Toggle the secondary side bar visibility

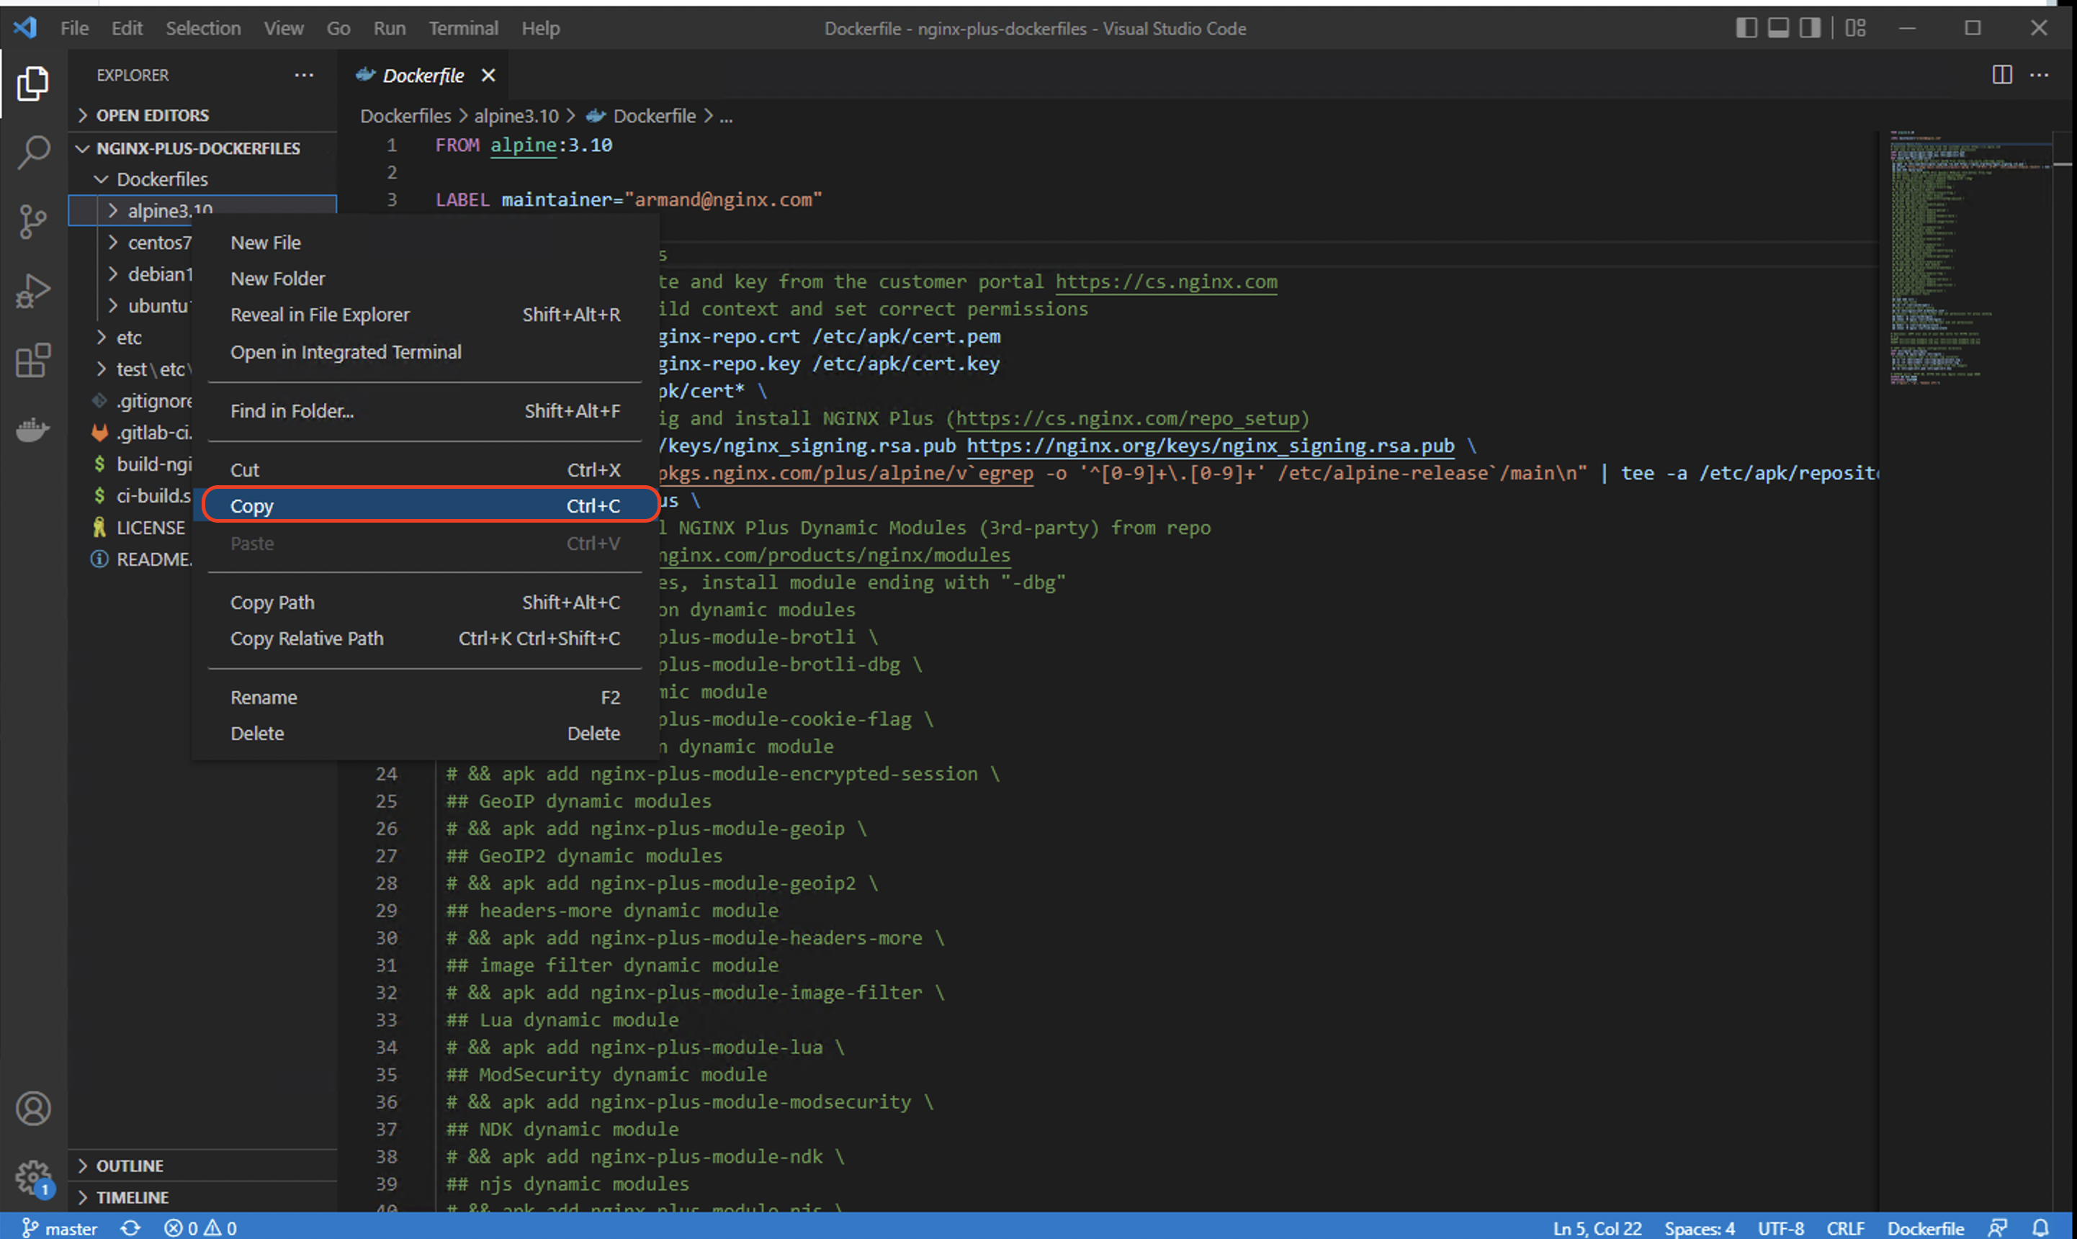click(1810, 28)
